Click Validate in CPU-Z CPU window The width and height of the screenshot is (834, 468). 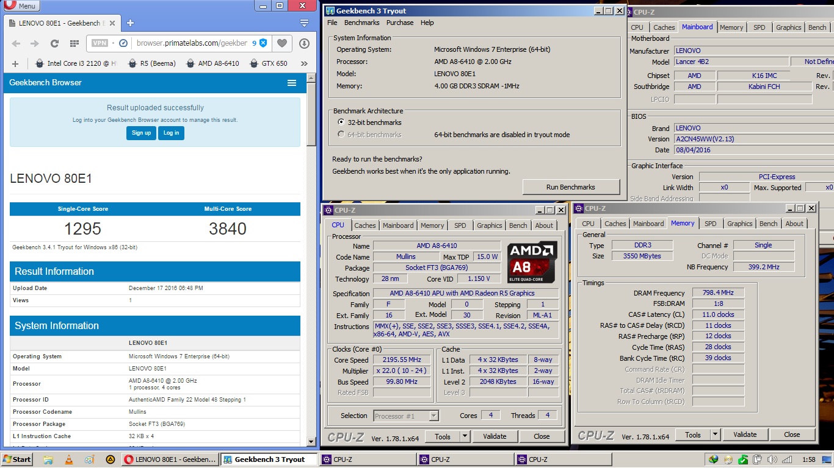pyautogui.click(x=495, y=436)
